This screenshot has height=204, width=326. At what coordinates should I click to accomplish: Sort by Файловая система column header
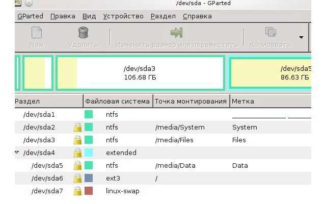pyautogui.click(x=118, y=101)
